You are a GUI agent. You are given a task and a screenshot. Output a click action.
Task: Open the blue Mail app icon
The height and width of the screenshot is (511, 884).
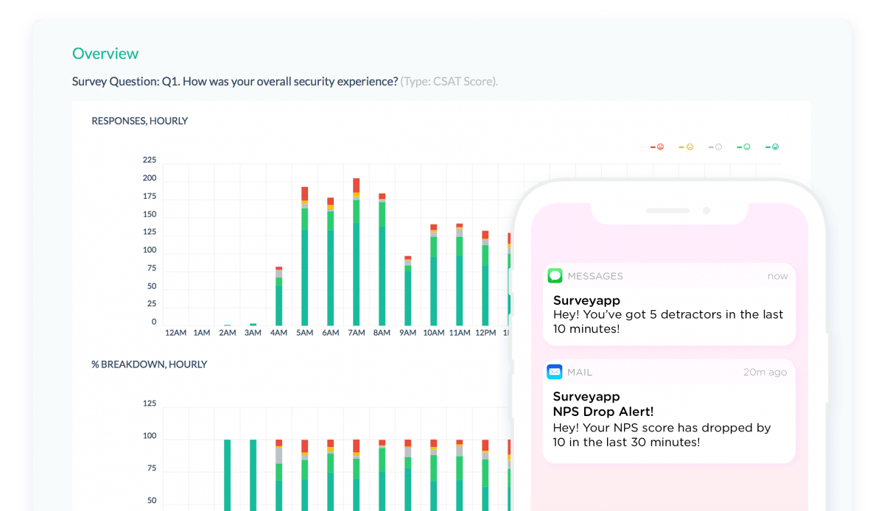click(x=555, y=371)
